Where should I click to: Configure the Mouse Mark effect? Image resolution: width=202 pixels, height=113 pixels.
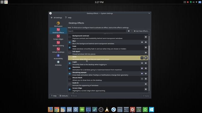pyautogui.click(x=142, y=79)
